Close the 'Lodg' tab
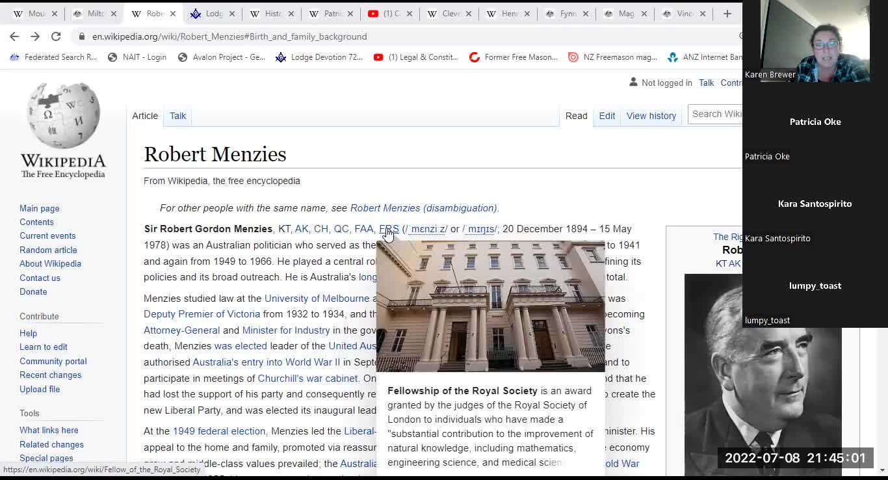 (x=232, y=14)
